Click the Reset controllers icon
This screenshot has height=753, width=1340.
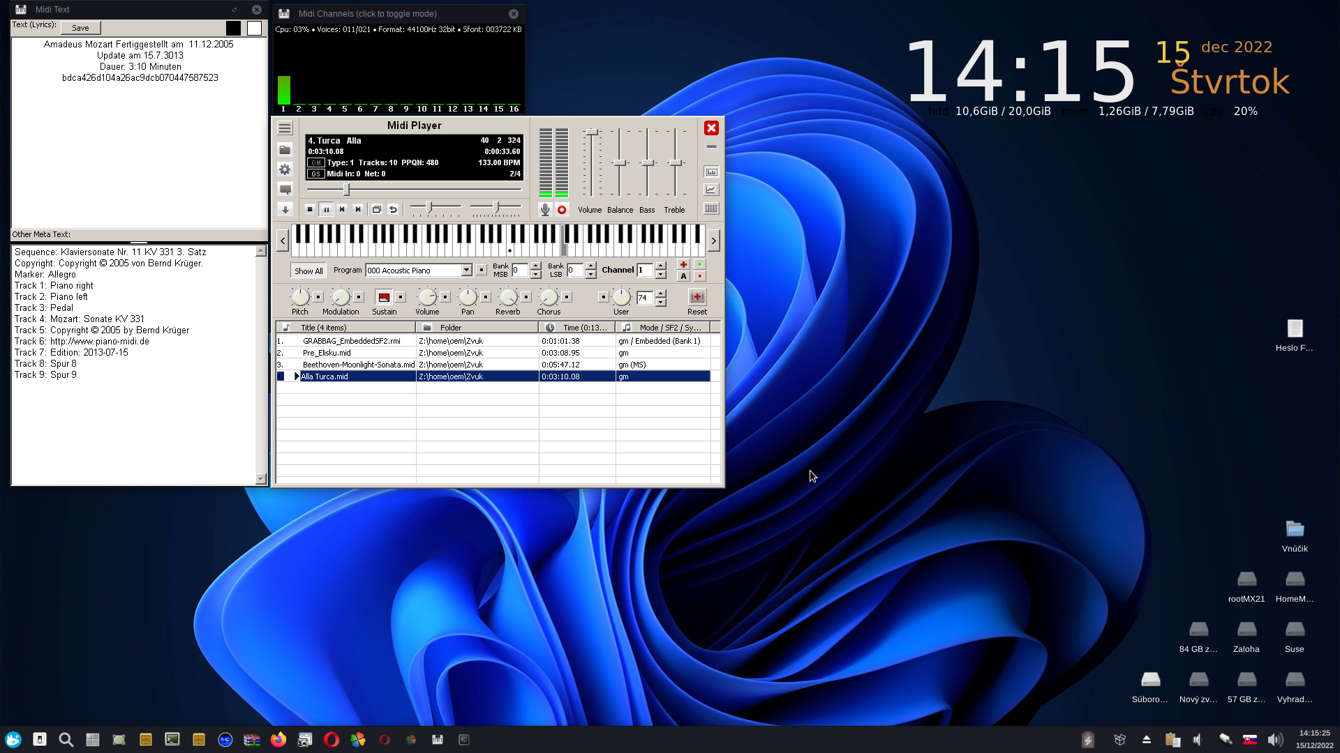point(697,297)
